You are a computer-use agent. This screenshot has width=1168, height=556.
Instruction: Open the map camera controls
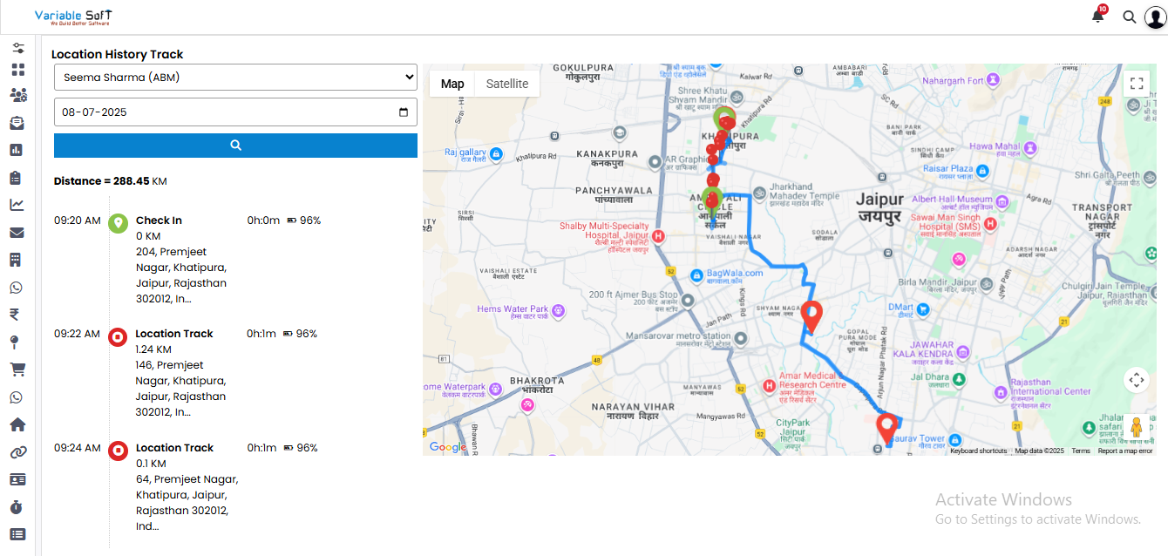1136,380
